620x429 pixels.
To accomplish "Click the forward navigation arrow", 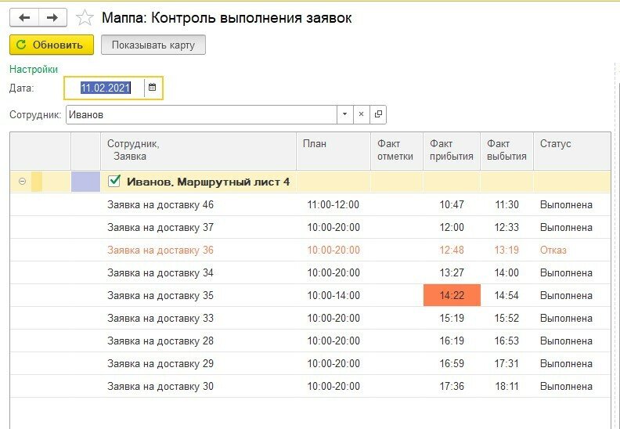I will 52,17.
